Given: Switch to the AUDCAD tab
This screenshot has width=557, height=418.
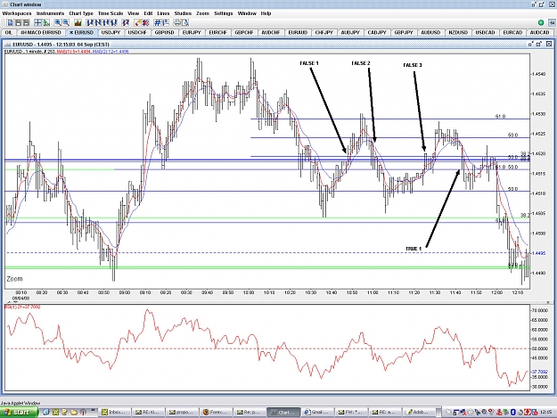Looking at the screenshot, I should 539,32.
